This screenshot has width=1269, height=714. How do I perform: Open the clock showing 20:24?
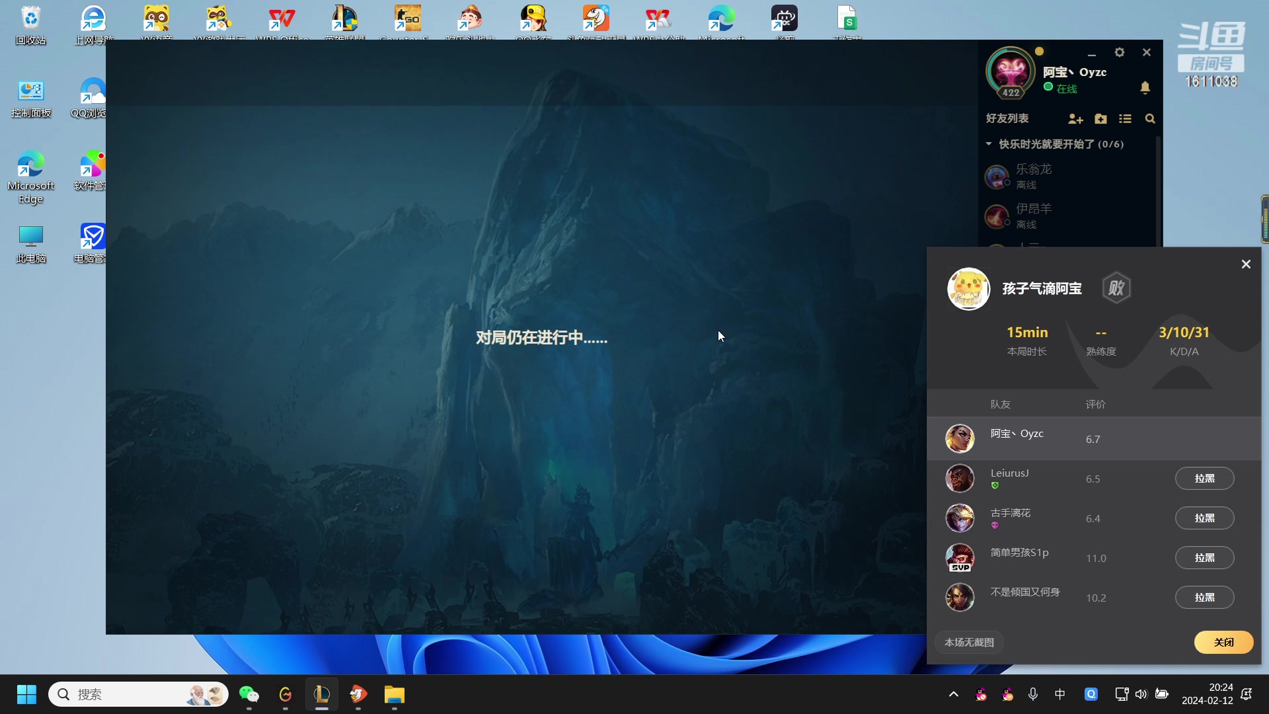click(1207, 694)
